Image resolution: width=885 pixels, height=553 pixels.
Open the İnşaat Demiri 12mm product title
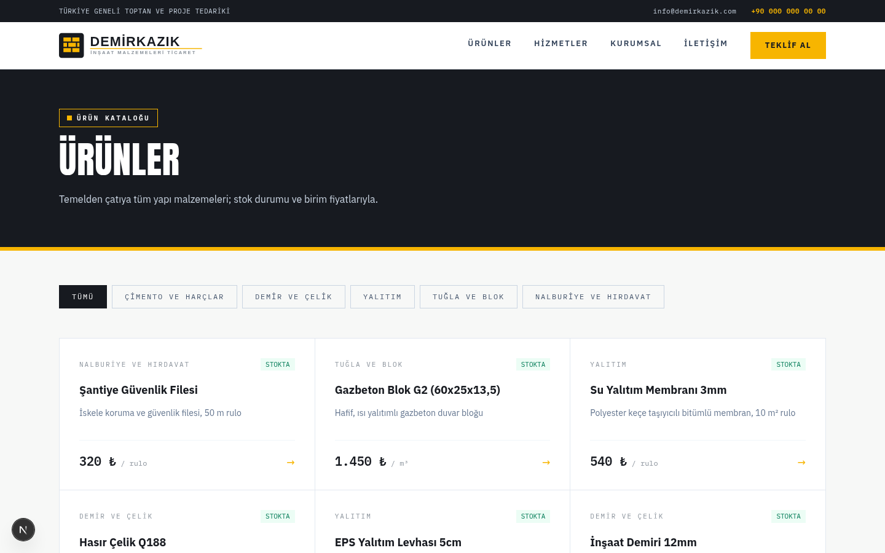643,543
